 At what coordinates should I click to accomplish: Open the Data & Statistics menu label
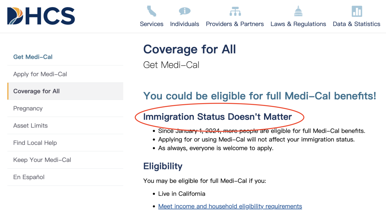tap(356, 24)
